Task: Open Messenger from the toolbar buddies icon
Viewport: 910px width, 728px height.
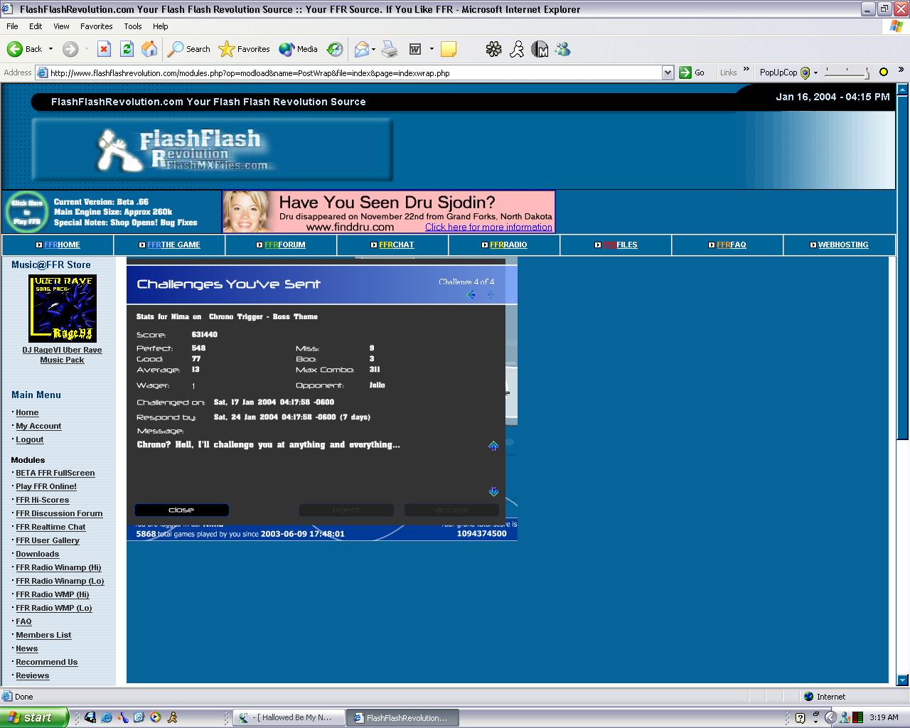Action: (563, 49)
